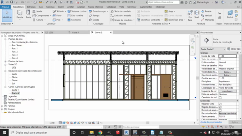Open the Sistema cortina tool
This screenshot has height=136, width=242.
click(77, 11)
